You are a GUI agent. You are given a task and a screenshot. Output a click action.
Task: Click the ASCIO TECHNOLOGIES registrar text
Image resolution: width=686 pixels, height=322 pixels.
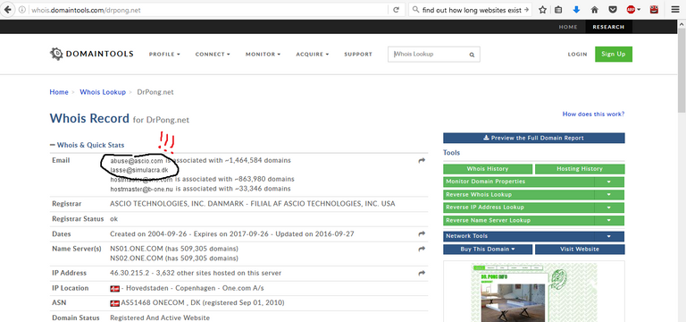click(253, 204)
